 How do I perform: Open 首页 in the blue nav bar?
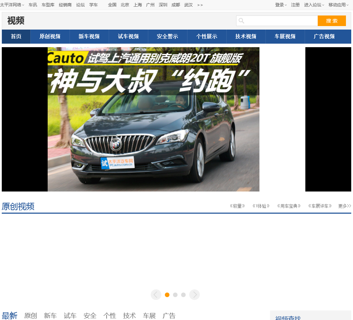click(x=16, y=36)
